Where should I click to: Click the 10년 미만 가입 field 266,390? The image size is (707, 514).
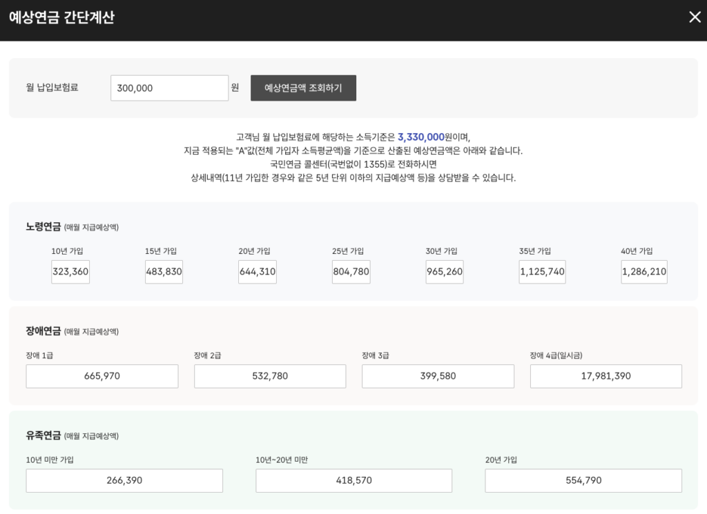pyautogui.click(x=124, y=481)
